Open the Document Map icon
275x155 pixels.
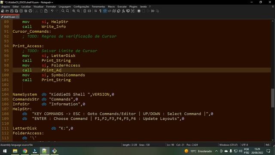click(114, 11)
